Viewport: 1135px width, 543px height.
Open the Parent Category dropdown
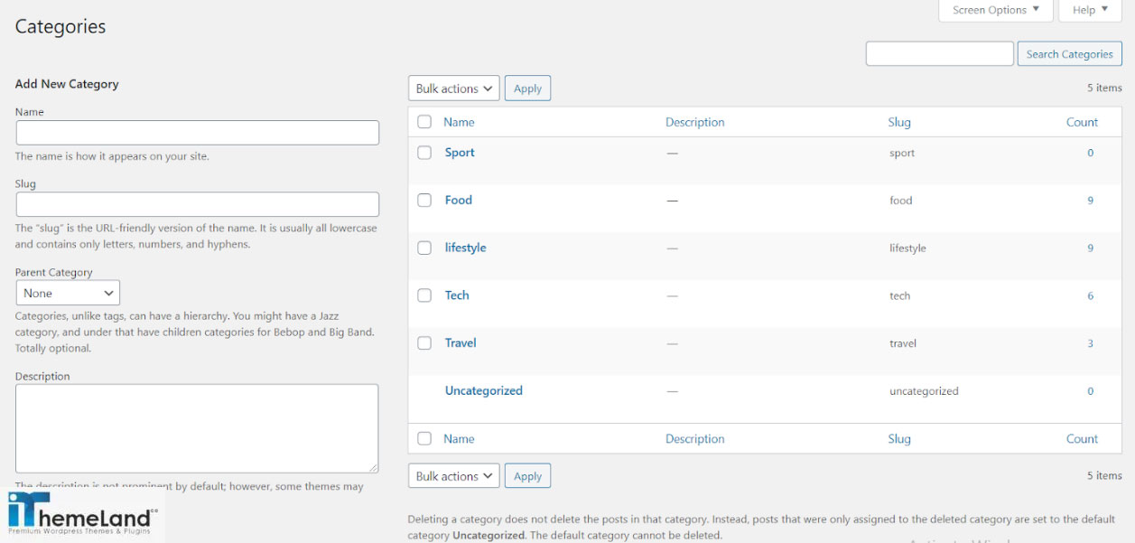tap(68, 293)
